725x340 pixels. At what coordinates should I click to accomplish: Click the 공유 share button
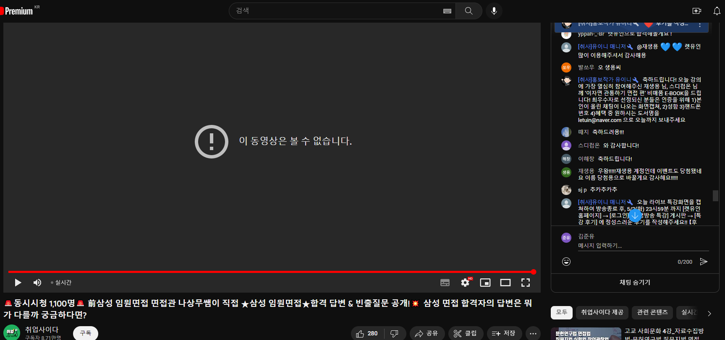[427, 333]
